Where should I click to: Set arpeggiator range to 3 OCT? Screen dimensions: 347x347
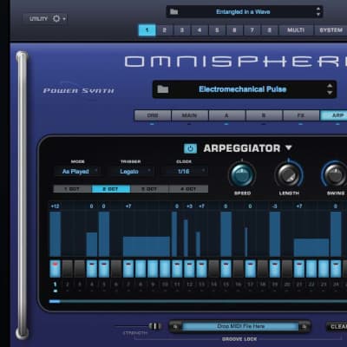click(149, 189)
